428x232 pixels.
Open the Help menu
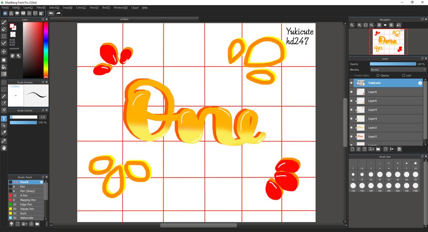[145, 8]
